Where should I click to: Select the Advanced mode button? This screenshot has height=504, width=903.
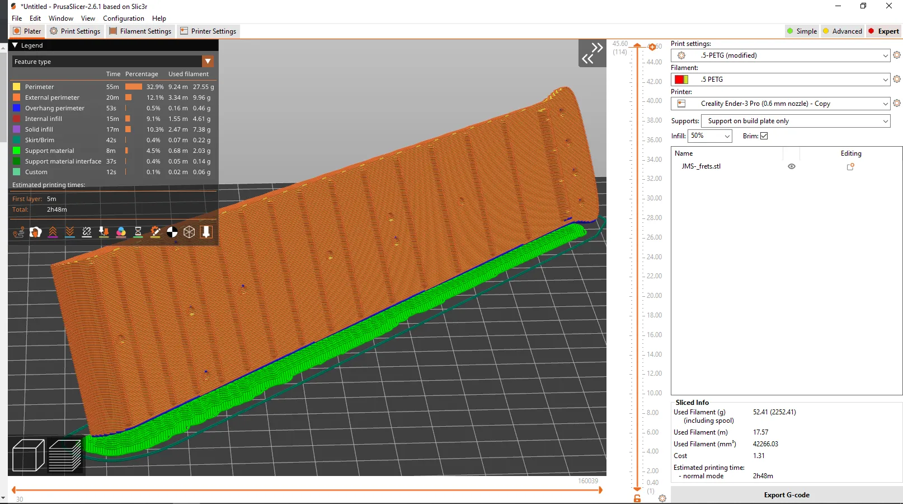842,31
